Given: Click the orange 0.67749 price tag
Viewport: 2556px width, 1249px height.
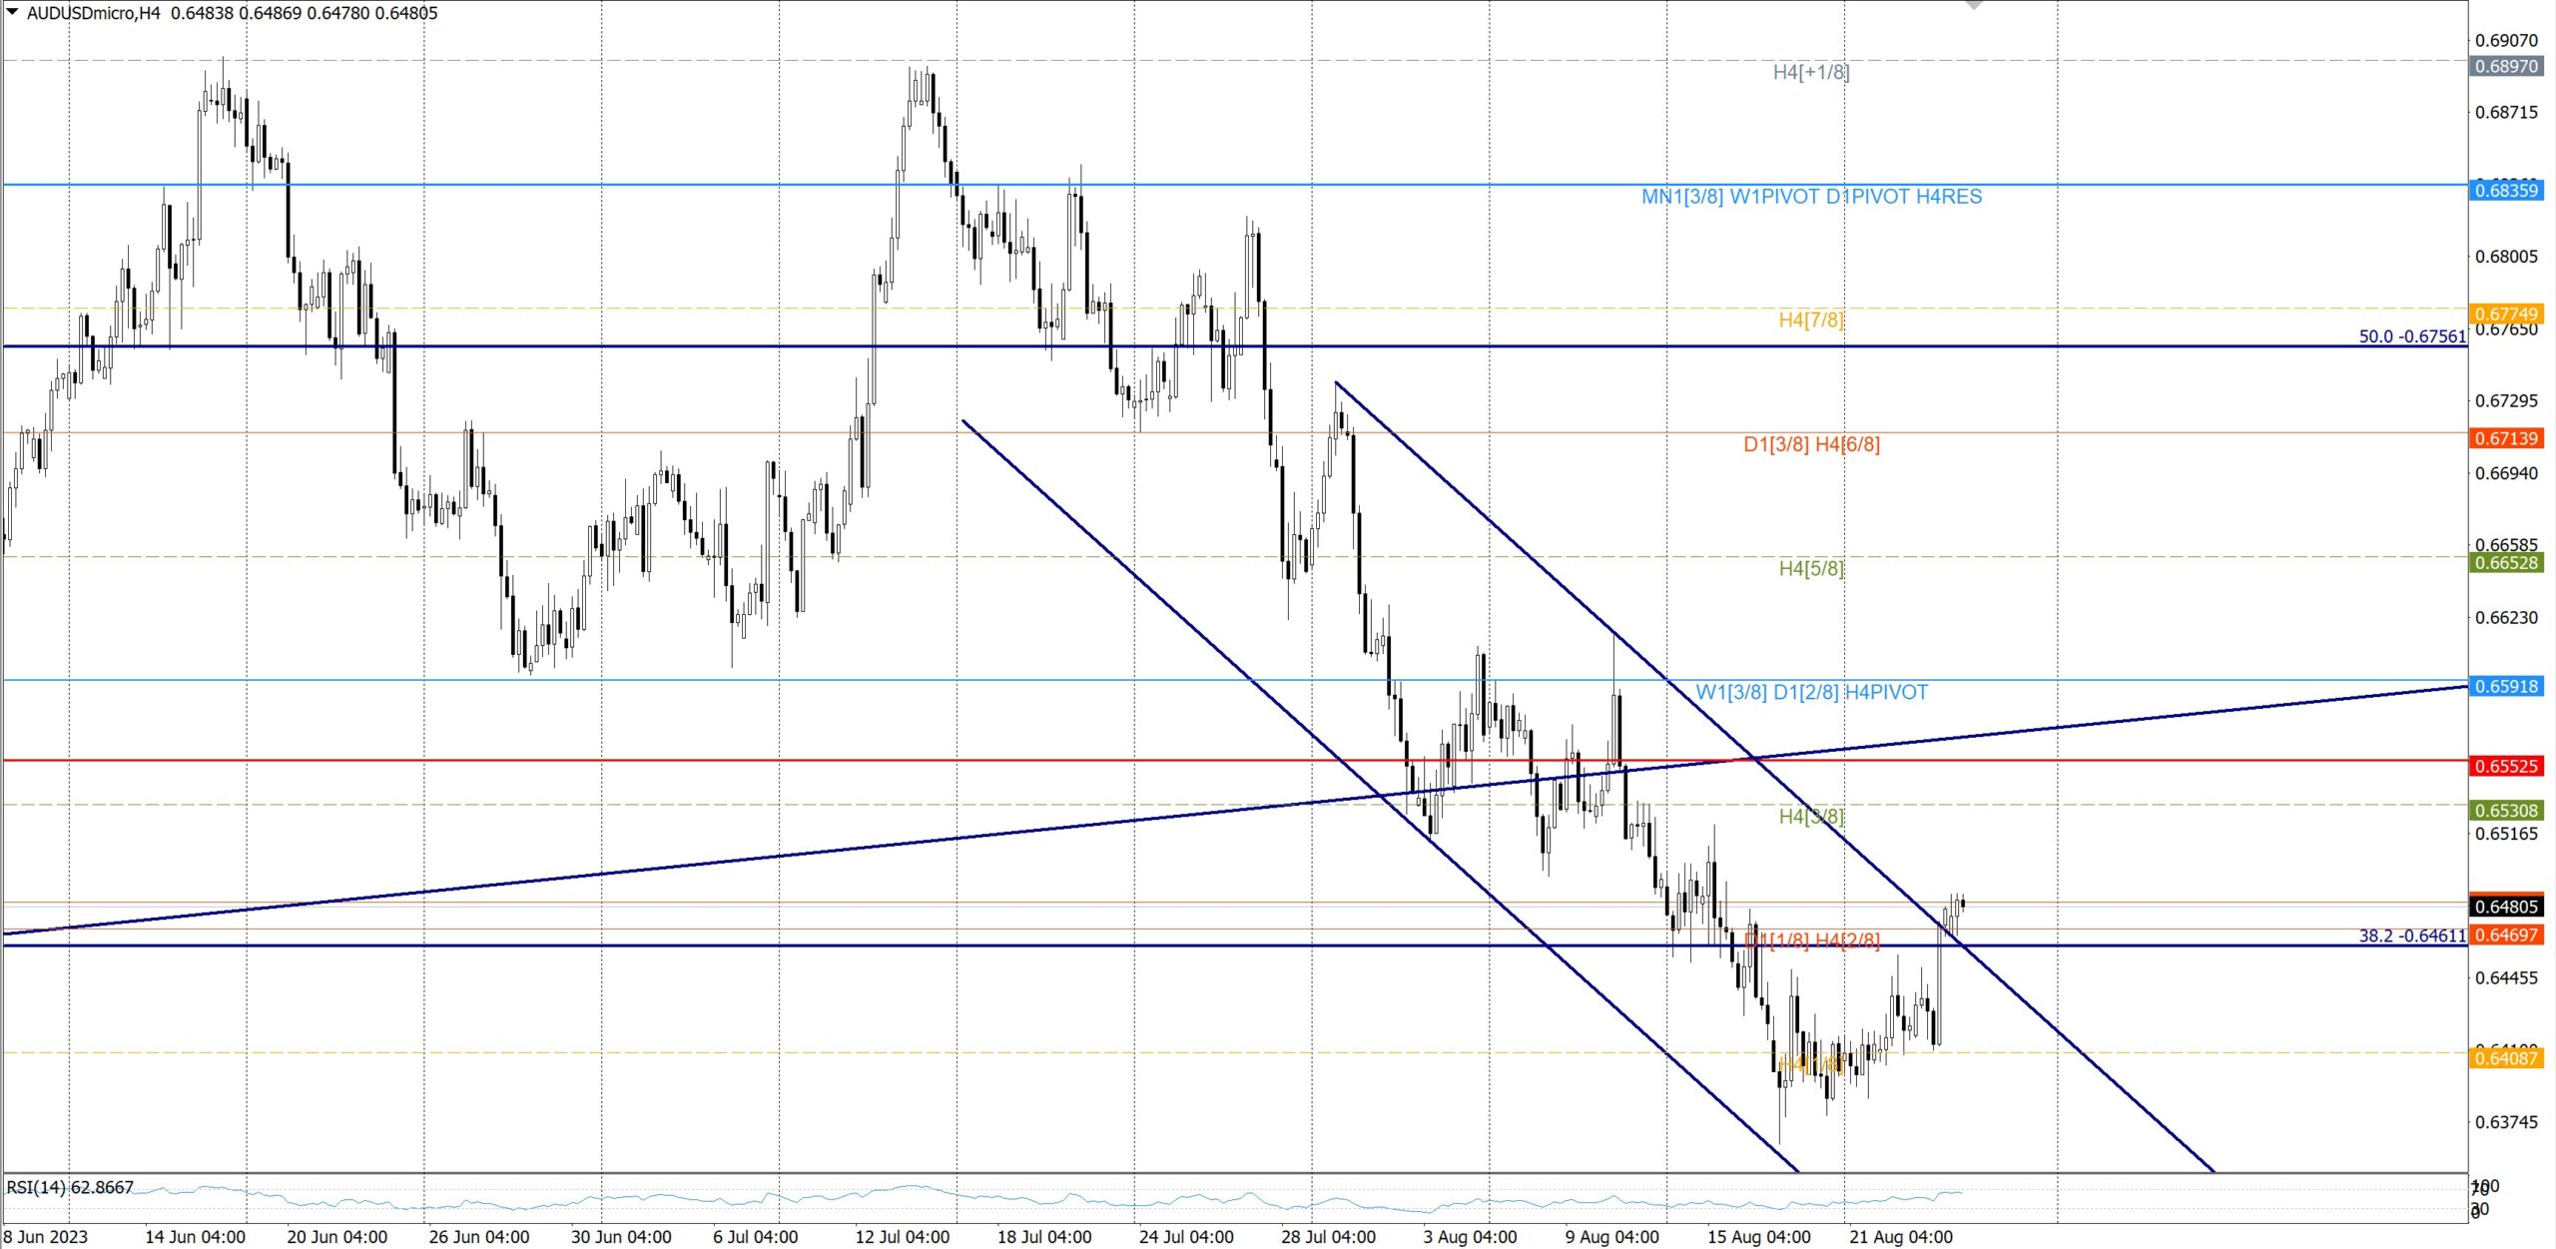Looking at the screenshot, I should pyautogui.click(x=2506, y=313).
